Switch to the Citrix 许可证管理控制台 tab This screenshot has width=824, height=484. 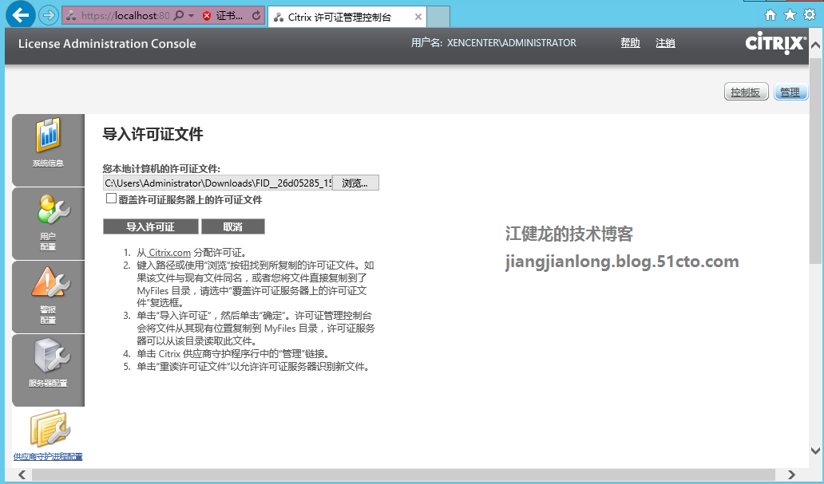(x=347, y=17)
